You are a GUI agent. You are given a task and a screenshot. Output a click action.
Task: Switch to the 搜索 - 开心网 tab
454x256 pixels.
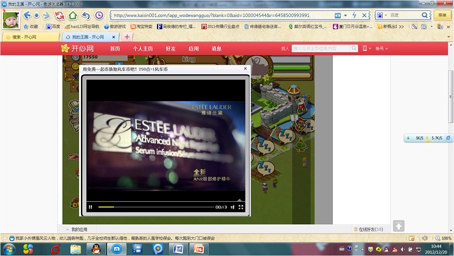pyautogui.click(x=30, y=37)
